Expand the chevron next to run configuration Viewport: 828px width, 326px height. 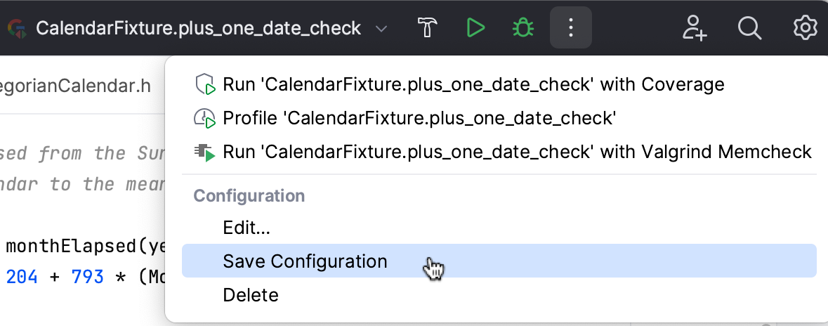click(381, 29)
